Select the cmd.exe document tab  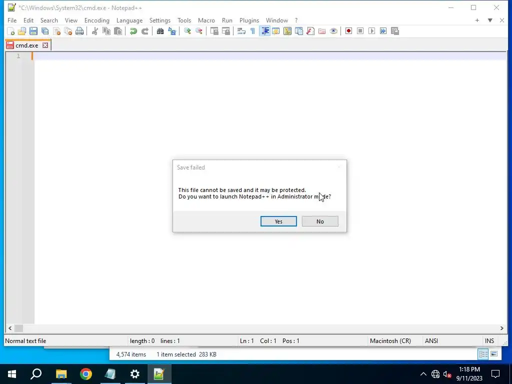tap(27, 45)
